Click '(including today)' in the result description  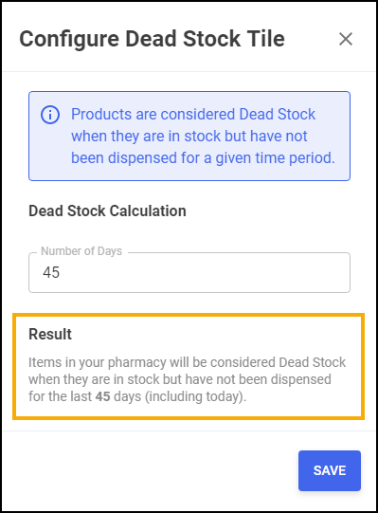pyautogui.click(x=195, y=396)
